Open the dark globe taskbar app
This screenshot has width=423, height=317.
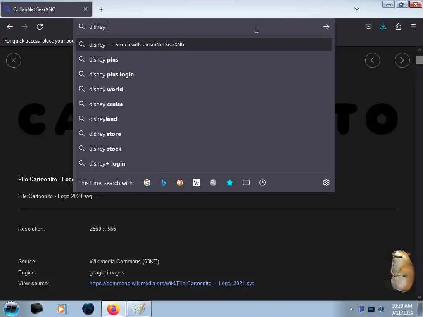[88, 309]
